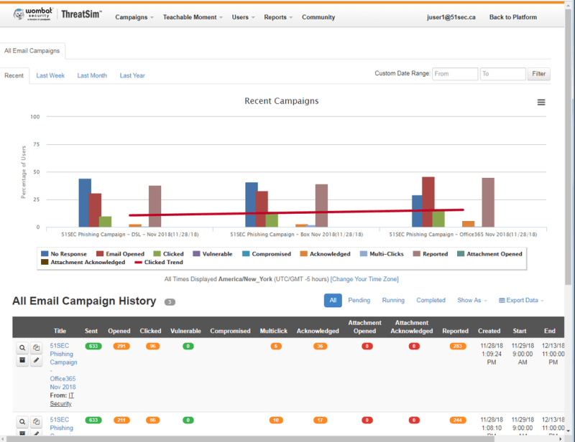575x442 pixels.
Task: Edit the Office365 campaign with the pencil icon
Action: [x=36, y=360]
